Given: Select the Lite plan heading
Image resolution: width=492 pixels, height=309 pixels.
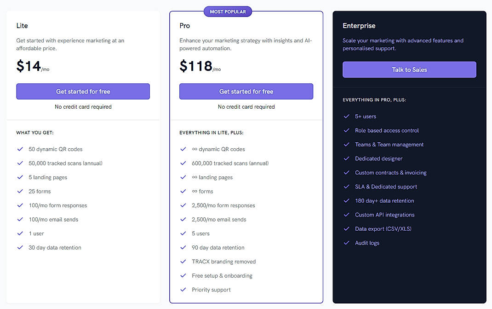Looking at the screenshot, I should coord(22,26).
